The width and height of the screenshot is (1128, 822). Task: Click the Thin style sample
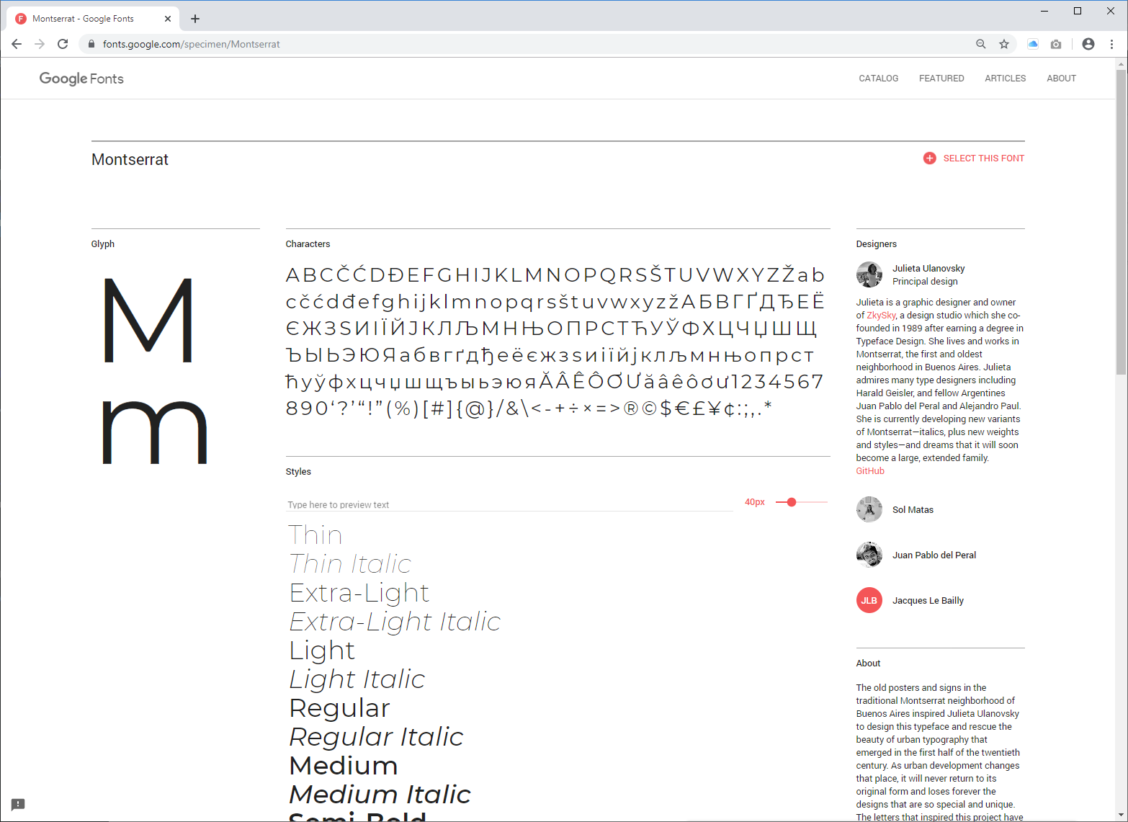315,535
